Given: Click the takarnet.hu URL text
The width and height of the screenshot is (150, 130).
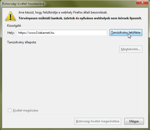Looking at the screenshot, I should click(36, 33).
